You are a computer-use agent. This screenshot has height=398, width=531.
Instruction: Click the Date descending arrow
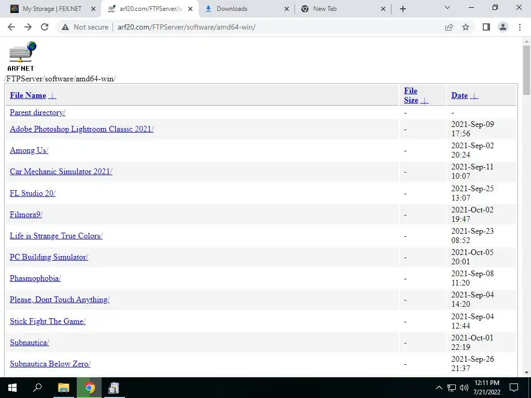click(x=474, y=96)
